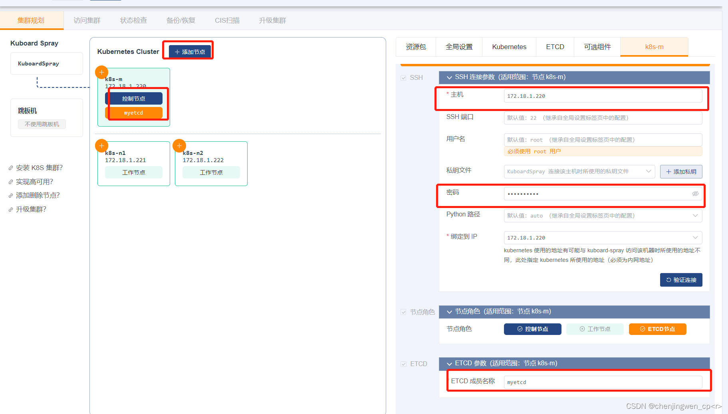Open the 可选组件 settings tab
The image size is (728, 414).
(597, 47)
